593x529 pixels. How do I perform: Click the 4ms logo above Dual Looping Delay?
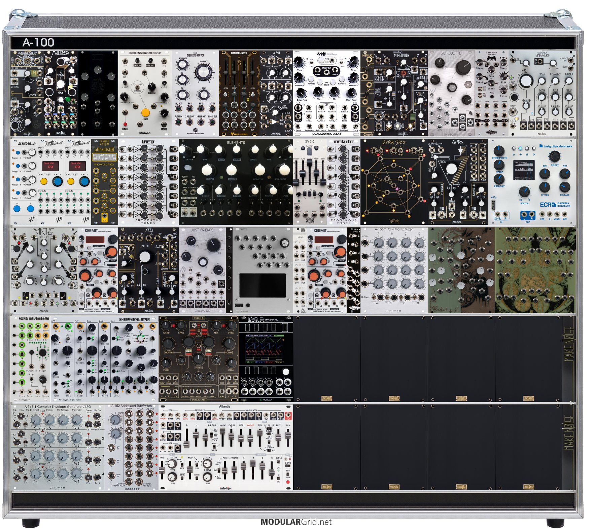[x=321, y=54]
